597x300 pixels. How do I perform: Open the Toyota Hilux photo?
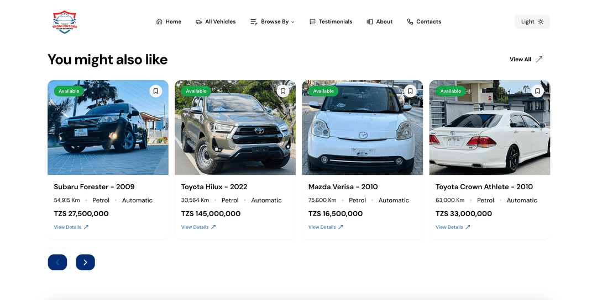pos(235,127)
